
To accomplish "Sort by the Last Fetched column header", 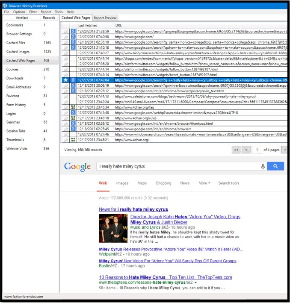I will pos(95,25).
